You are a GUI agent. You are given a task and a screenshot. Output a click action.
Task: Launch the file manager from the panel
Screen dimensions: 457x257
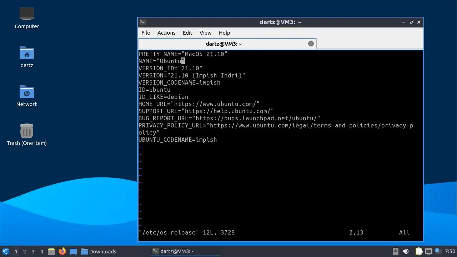pyautogui.click(x=51, y=251)
